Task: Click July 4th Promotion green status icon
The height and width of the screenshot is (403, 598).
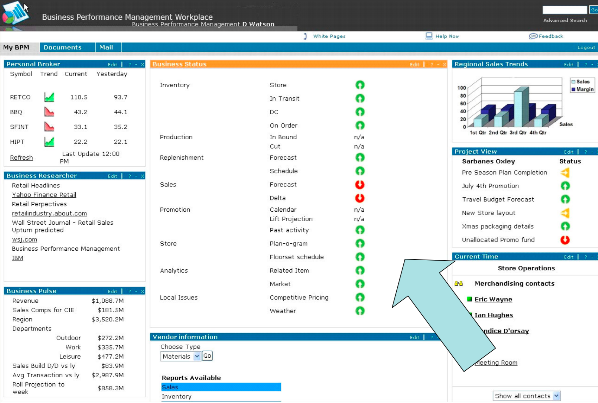Action: click(x=565, y=186)
